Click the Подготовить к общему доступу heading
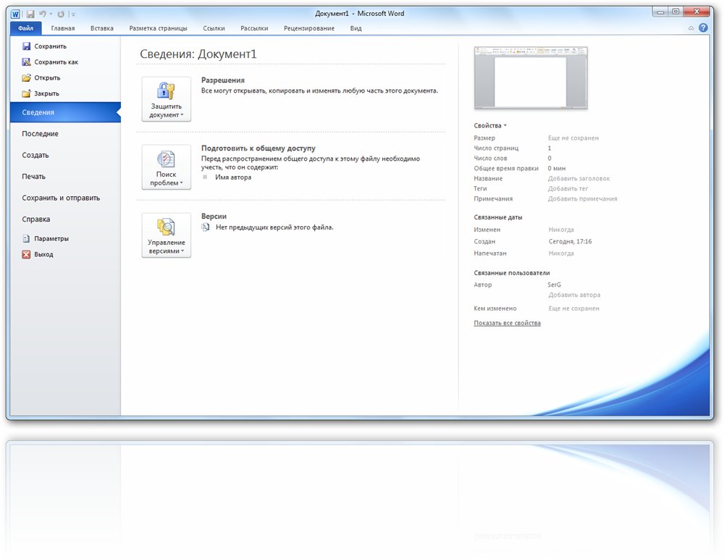 coord(258,148)
